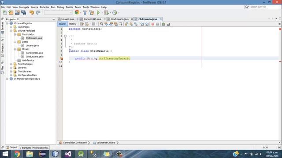Click the Shift Line Left icon
The width and height of the screenshot is (282, 158).
[x=142, y=24]
